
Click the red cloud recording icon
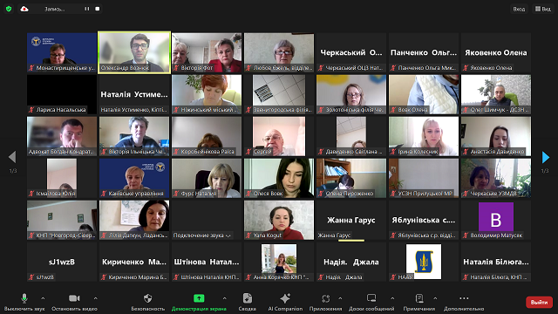click(x=24, y=9)
